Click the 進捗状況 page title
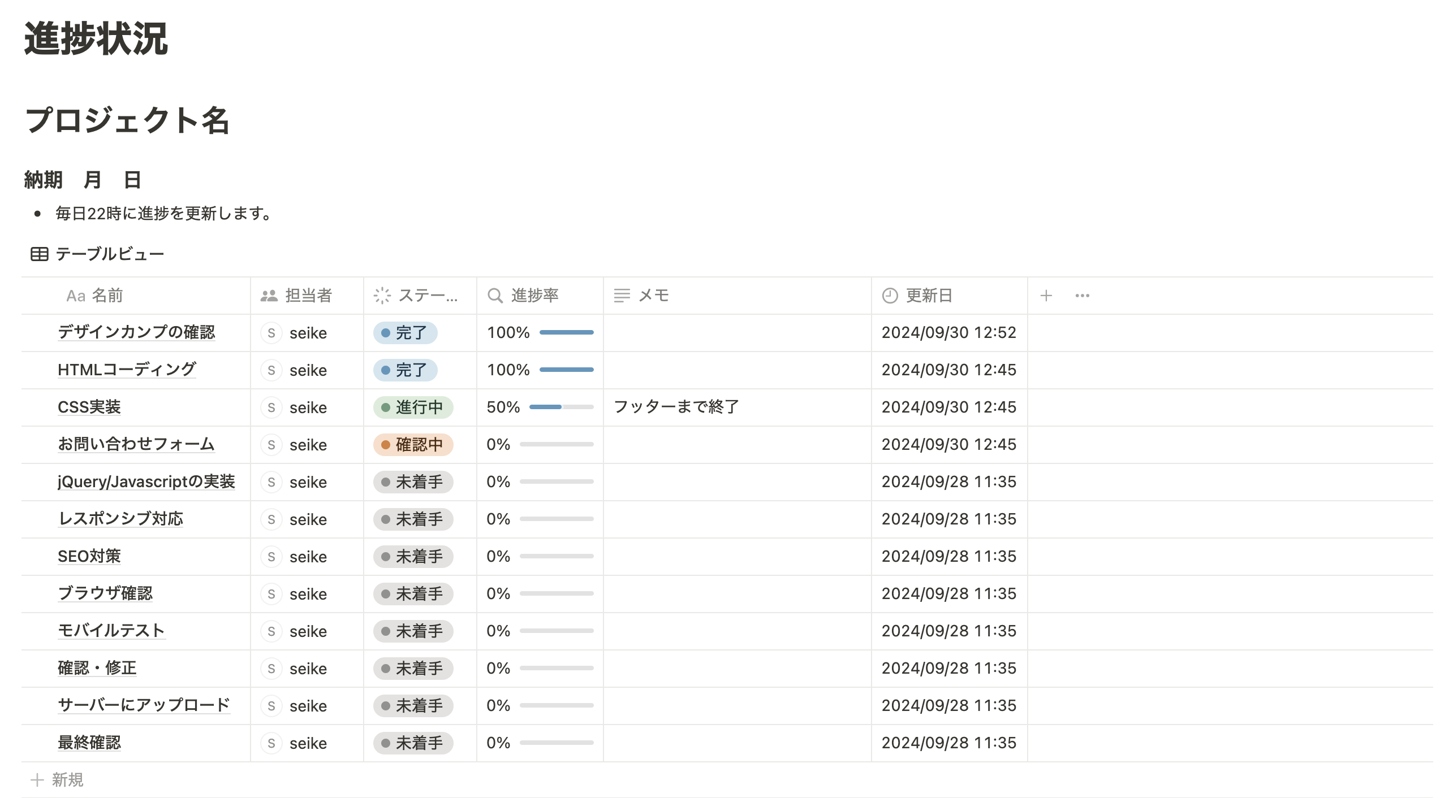Viewport: 1449px width, 798px height. click(x=96, y=38)
